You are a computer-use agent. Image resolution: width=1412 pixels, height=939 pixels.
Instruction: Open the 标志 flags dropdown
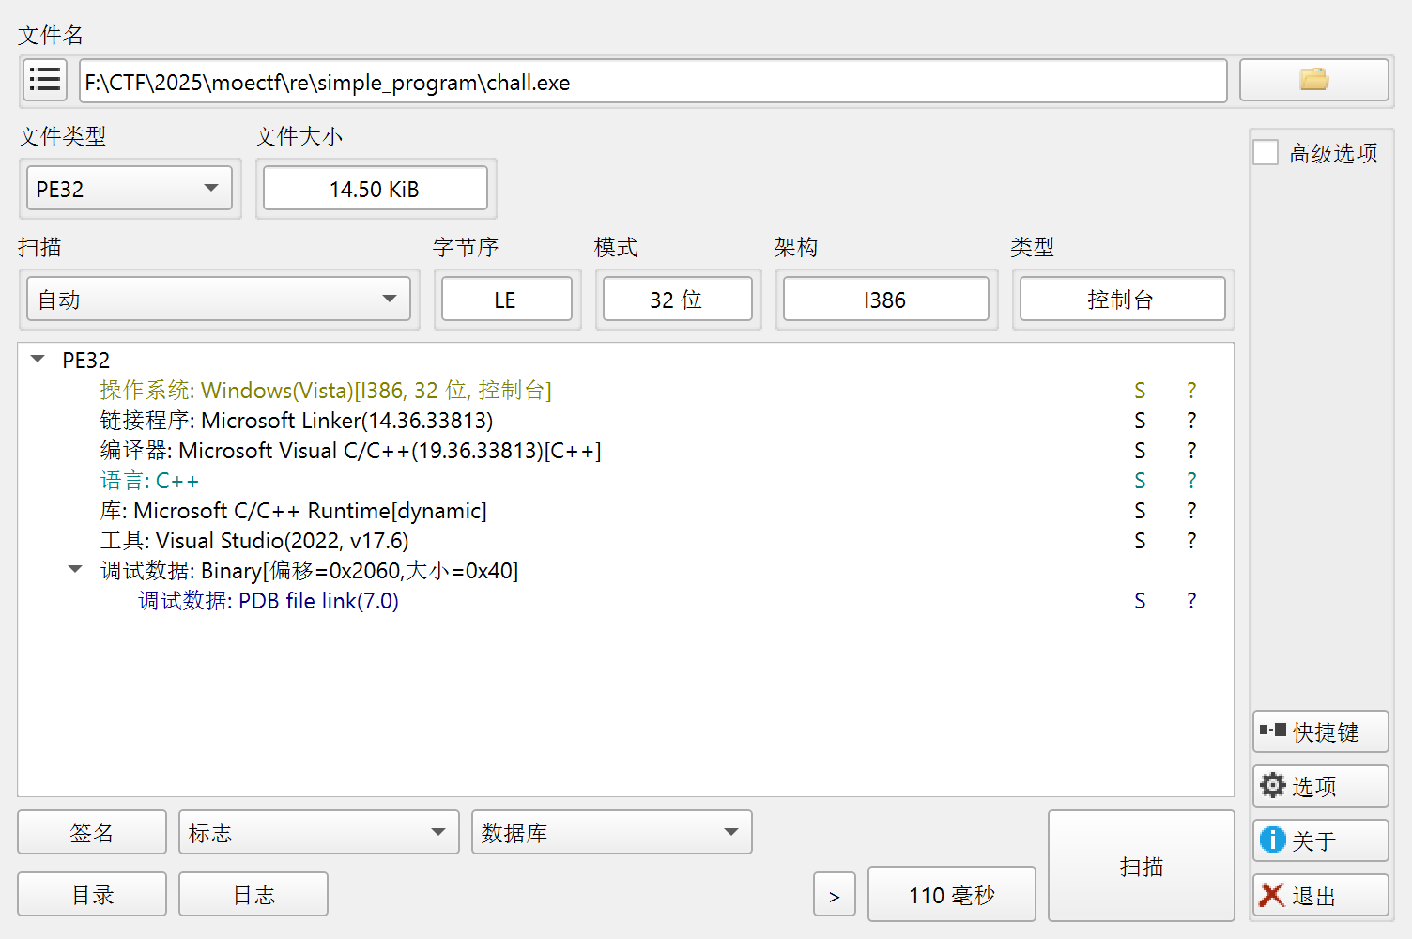tap(318, 833)
